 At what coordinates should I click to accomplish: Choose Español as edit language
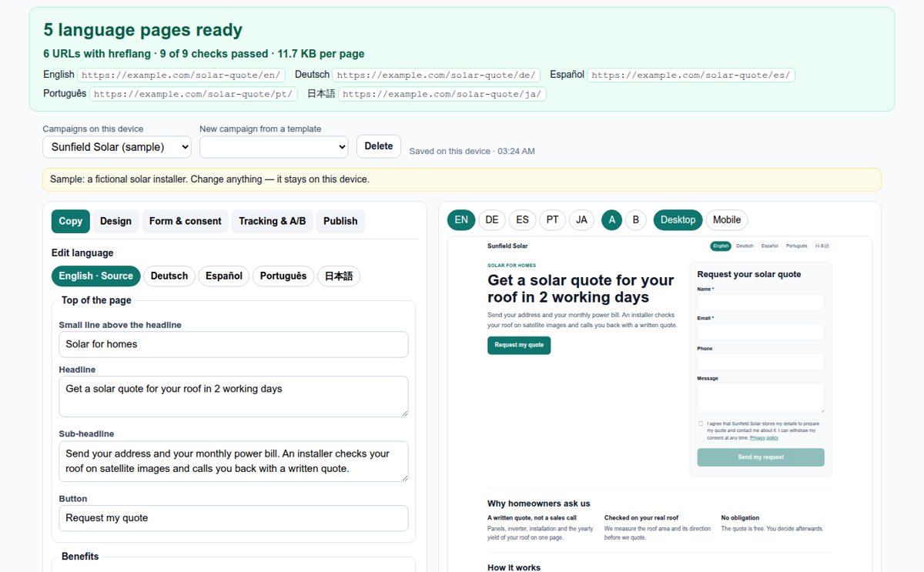pos(224,276)
